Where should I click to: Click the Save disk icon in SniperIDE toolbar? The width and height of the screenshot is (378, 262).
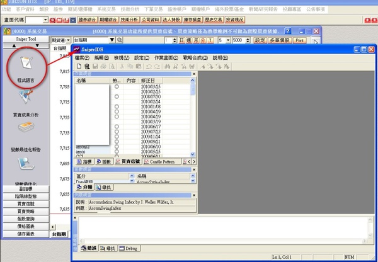[95, 66]
